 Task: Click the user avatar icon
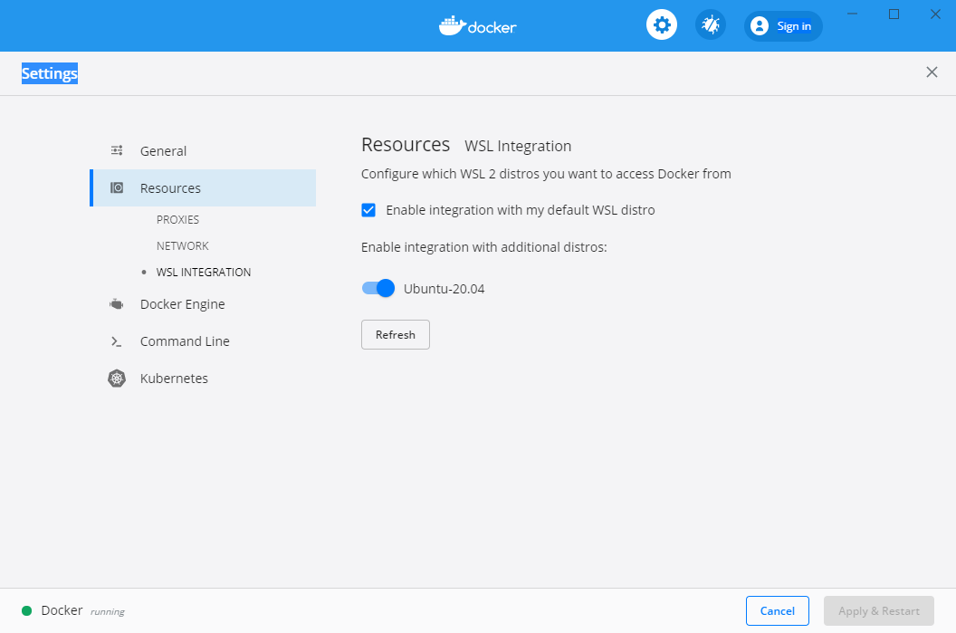click(759, 26)
